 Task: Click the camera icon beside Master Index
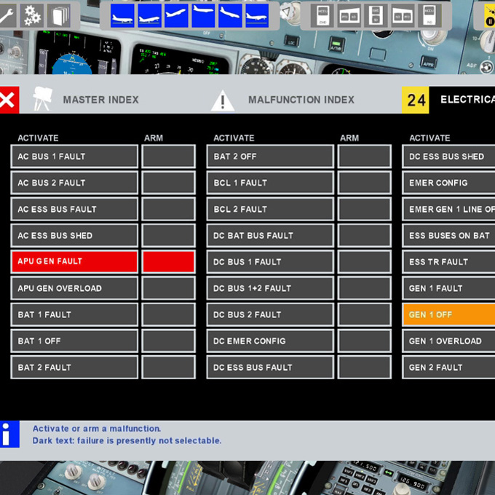click(x=42, y=100)
